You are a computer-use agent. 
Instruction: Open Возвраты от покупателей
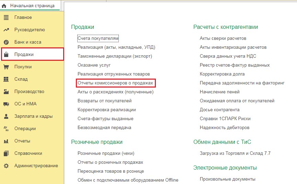click(x=105, y=101)
